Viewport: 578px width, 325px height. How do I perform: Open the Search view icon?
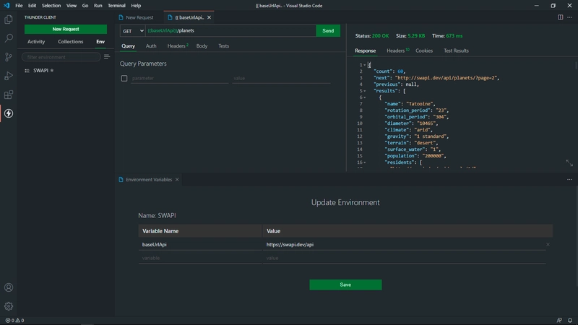click(x=9, y=38)
